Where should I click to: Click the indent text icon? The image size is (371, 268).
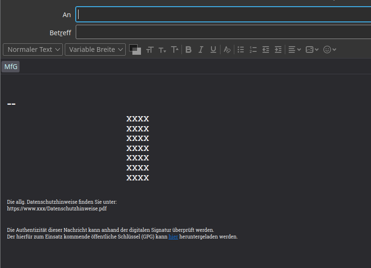278,50
